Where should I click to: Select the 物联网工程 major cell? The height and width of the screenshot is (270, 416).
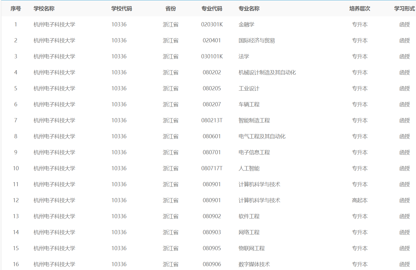tap(252, 248)
